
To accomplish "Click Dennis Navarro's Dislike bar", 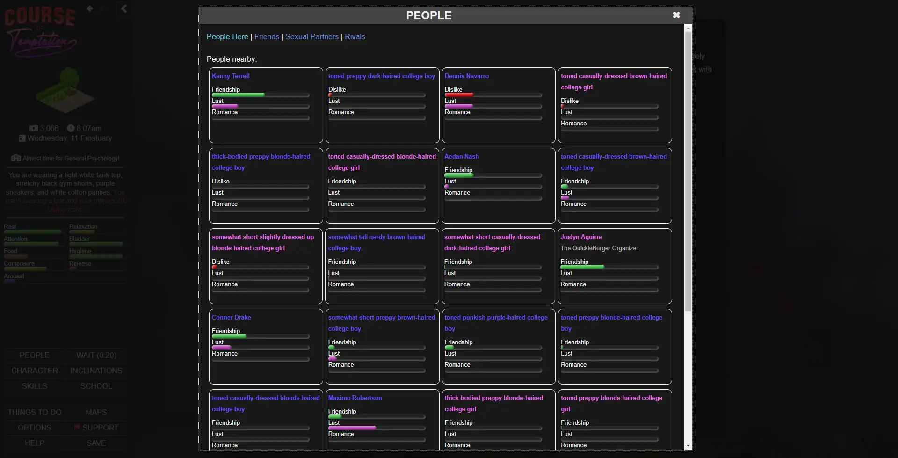I will click(x=493, y=95).
